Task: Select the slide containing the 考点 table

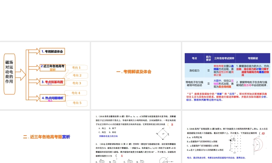Action: tap(227, 76)
